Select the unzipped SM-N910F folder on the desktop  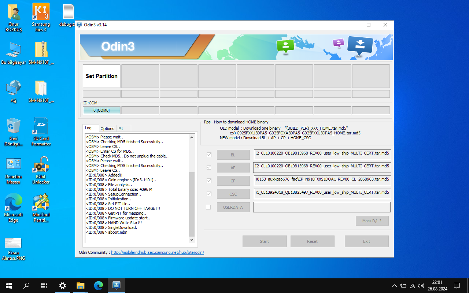[x=41, y=92]
